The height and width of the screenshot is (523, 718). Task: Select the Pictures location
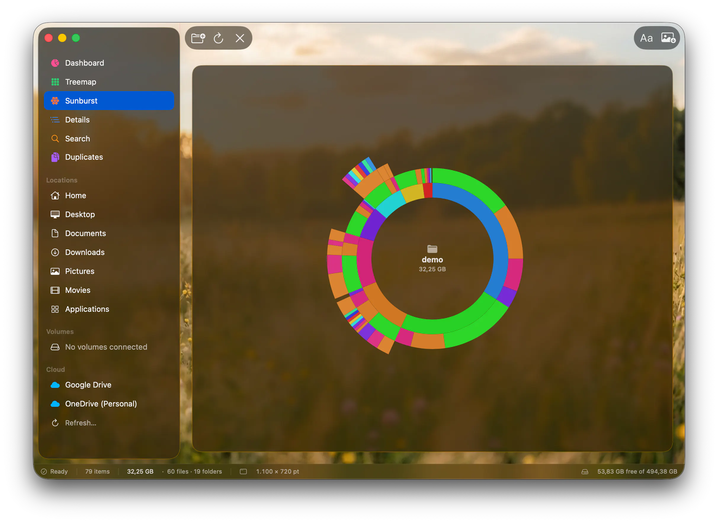tap(109, 271)
